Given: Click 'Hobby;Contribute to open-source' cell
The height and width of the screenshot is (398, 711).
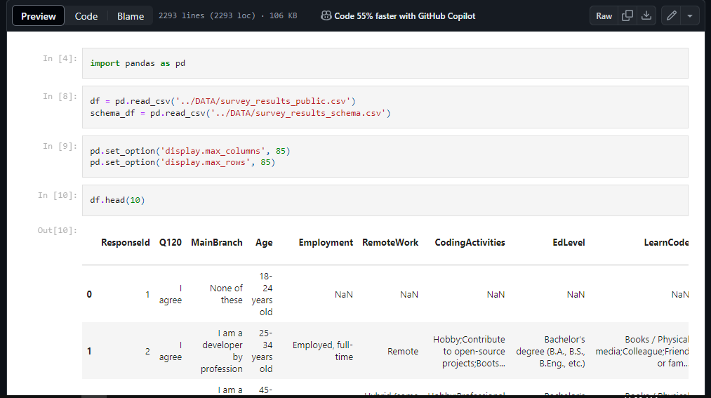Looking at the screenshot, I should tap(469, 351).
